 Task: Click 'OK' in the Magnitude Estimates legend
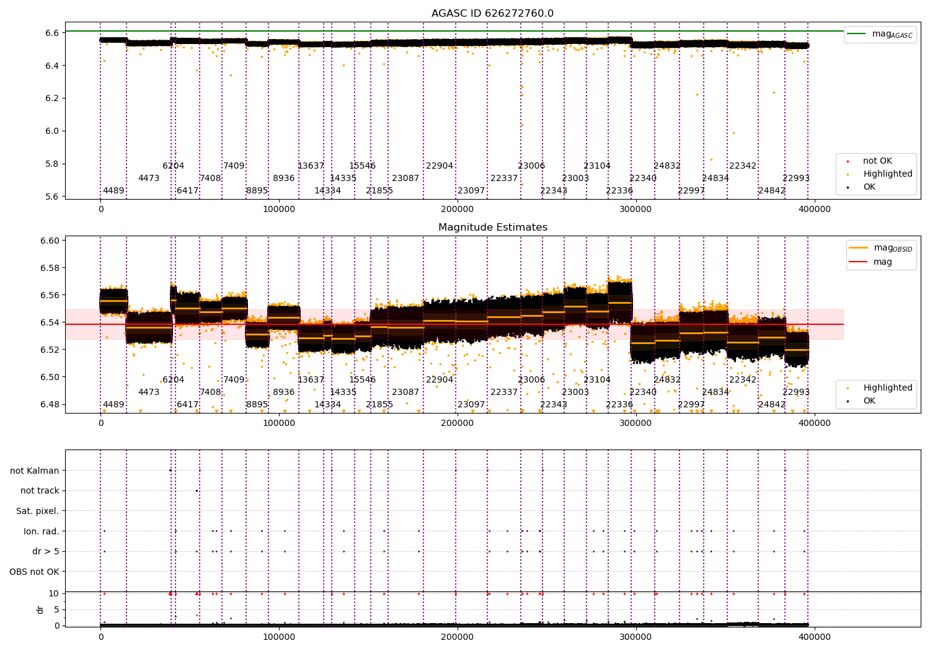[x=869, y=401]
